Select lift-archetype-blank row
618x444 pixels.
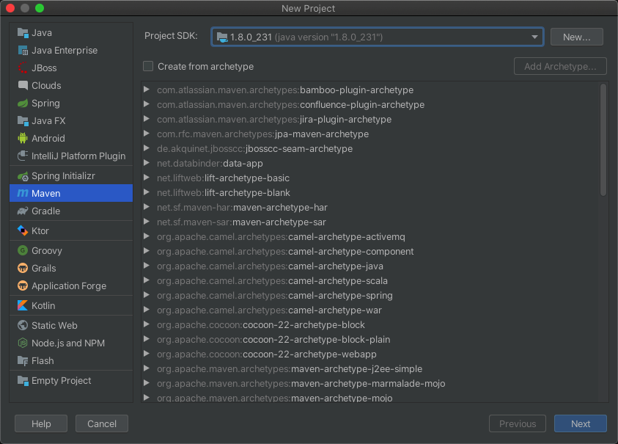tap(370, 192)
